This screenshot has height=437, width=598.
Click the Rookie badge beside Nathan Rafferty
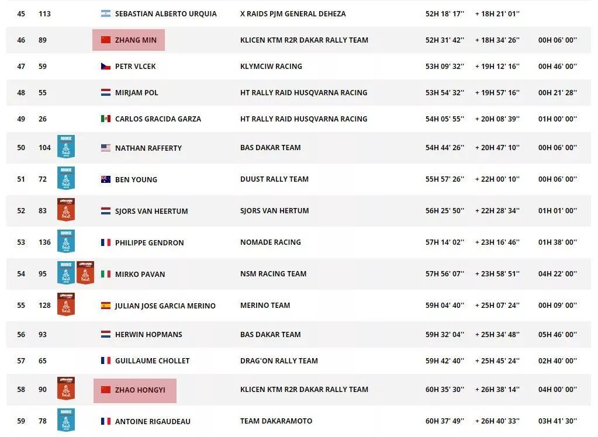(x=66, y=147)
